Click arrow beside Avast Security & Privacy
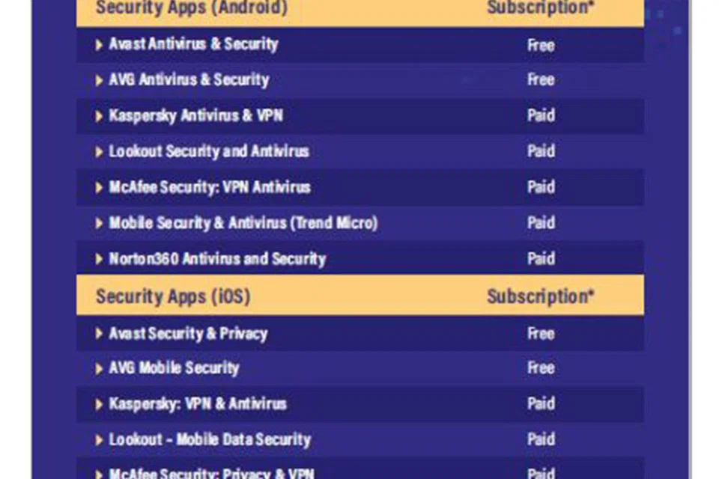 99,334
